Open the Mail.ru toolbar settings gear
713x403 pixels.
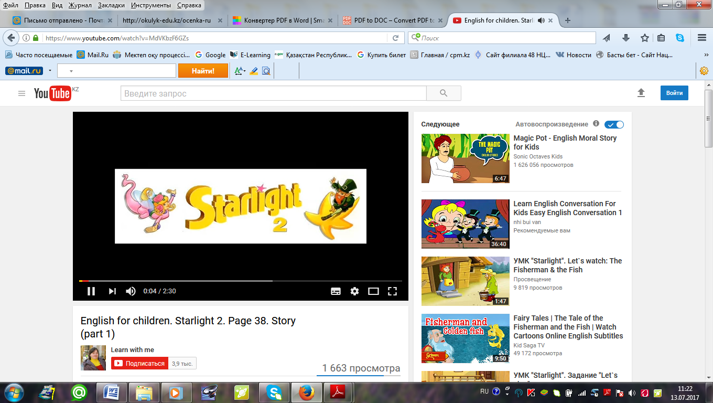[705, 70]
